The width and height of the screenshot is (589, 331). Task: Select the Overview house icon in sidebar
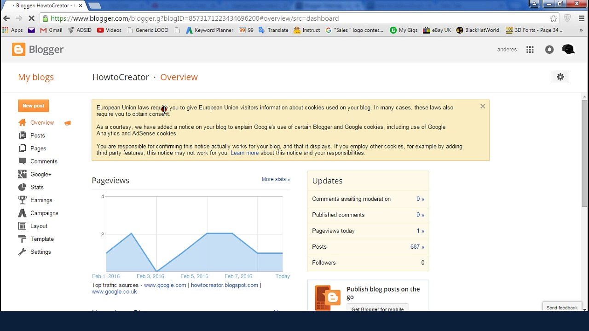click(22, 123)
